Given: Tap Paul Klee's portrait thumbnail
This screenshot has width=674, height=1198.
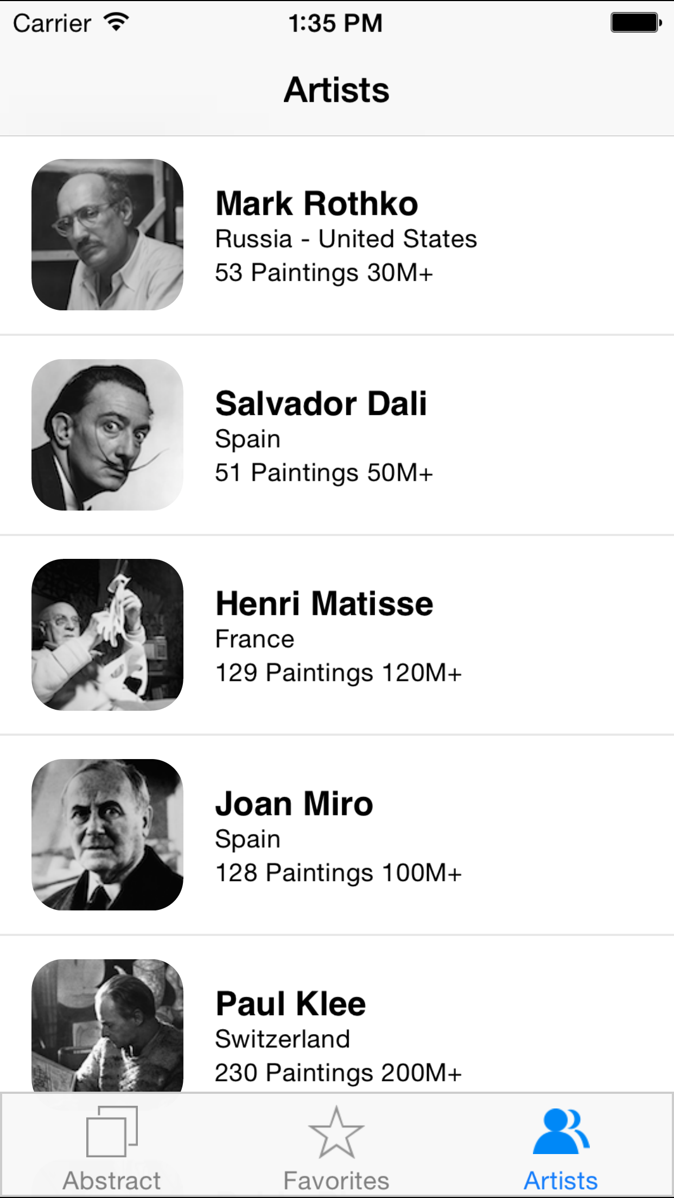Looking at the screenshot, I should 107,1025.
